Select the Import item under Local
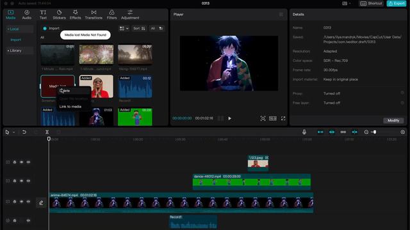The width and height of the screenshot is (410, 230). pos(15,40)
